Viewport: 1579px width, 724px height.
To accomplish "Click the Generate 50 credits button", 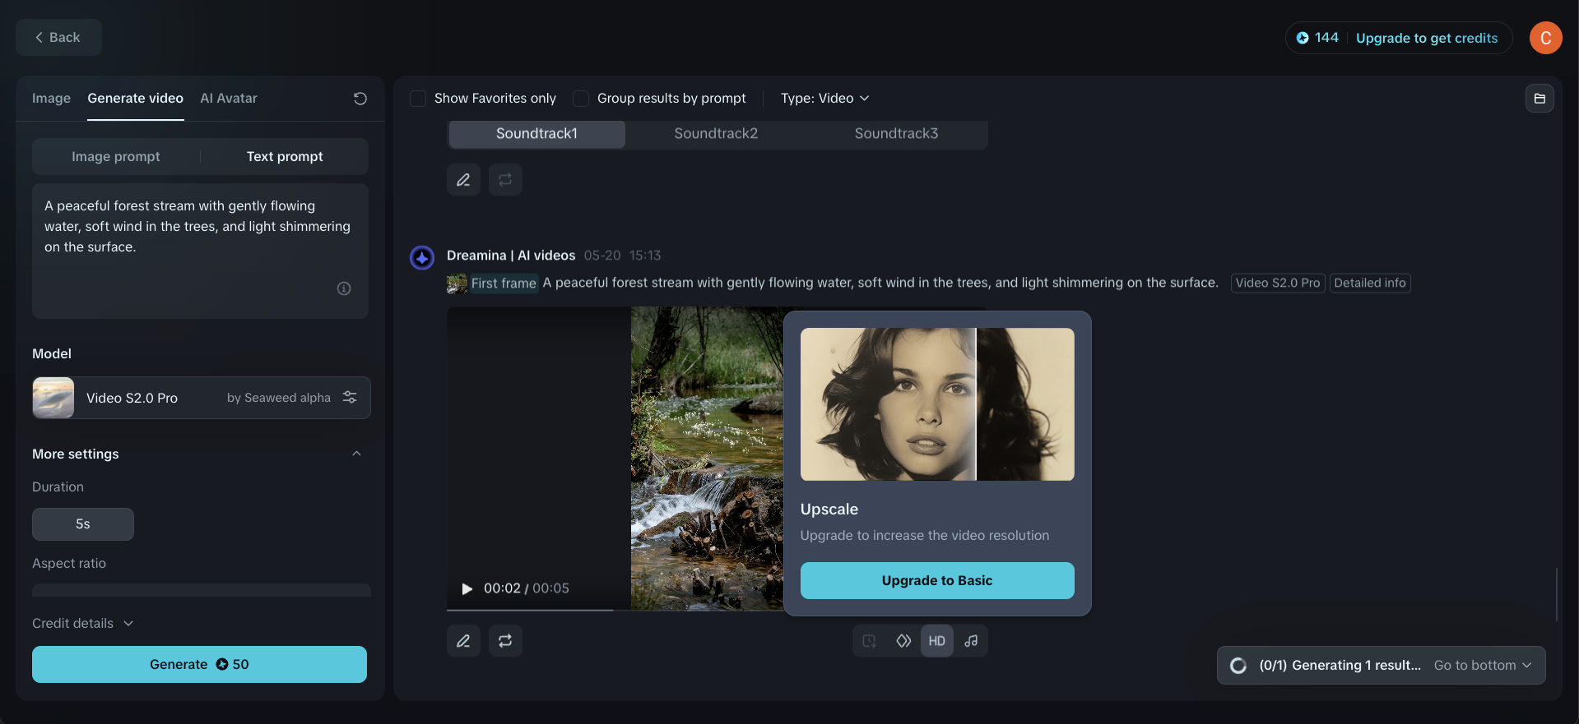I will pos(199,664).
